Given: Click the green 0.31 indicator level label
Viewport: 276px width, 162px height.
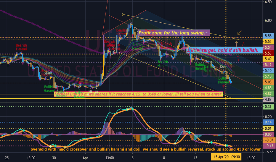Looking at the screenshot, I should pos(268,107).
